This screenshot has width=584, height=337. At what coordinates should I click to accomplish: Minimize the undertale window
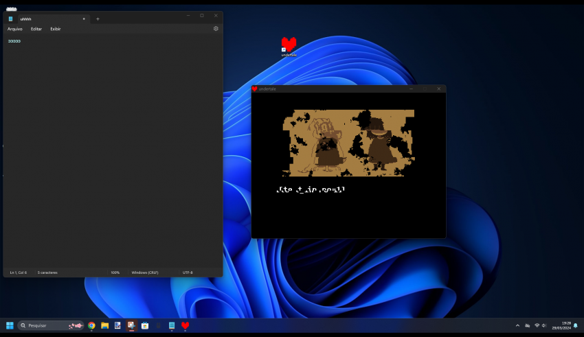pyautogui.click(x=411, y=89)
